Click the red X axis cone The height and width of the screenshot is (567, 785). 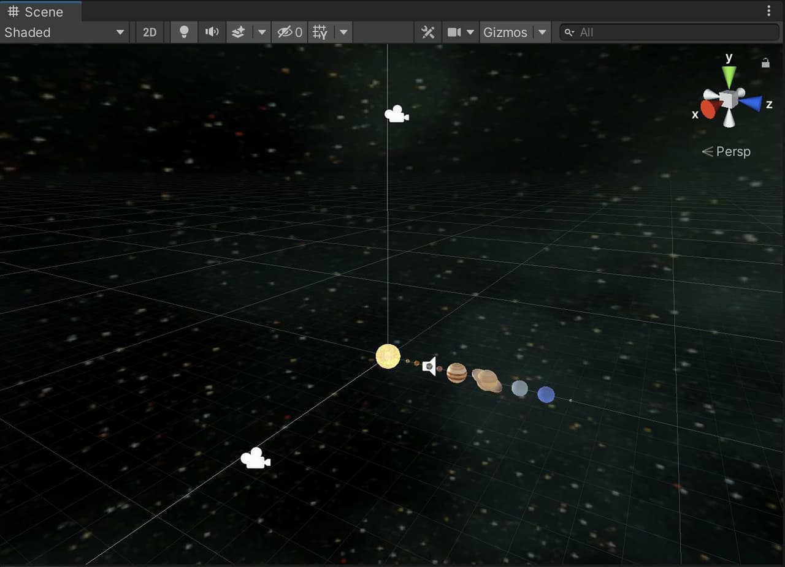click(708, 110)
